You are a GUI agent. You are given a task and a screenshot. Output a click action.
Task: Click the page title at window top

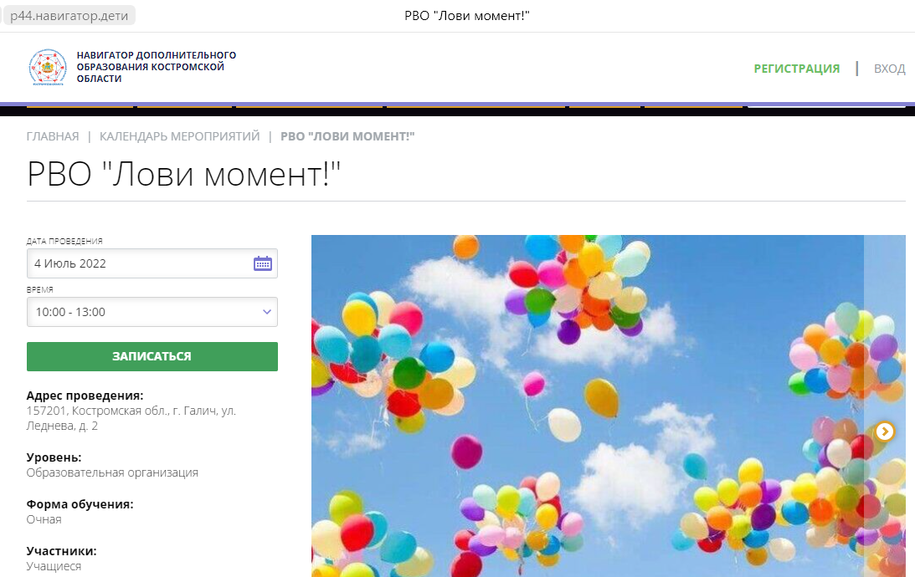point(467,16)
